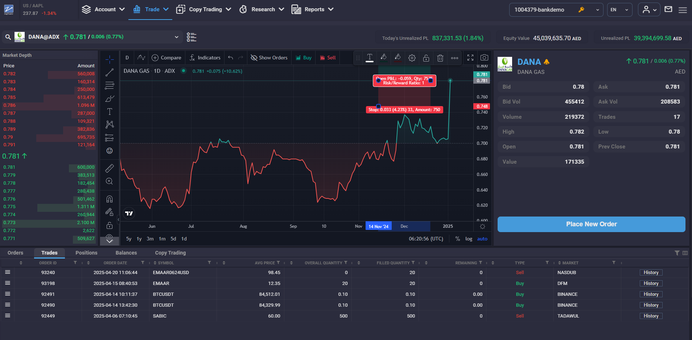Image resolution: width=692 pixels, height=340 pixels.
Task: Click the Place New Order button
Action: (591, 224)
